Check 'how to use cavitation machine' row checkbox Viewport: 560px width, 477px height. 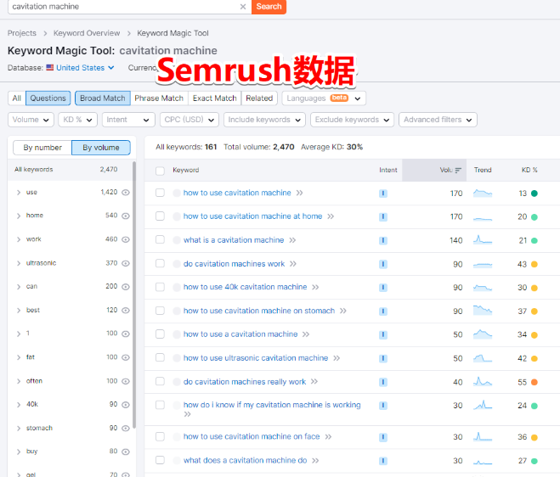160,193
